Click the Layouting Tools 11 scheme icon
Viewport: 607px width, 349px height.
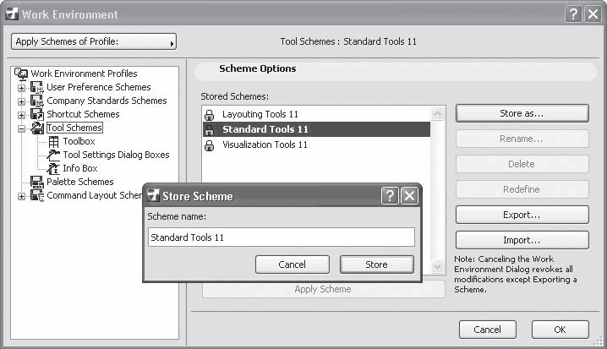[x=210, y=114]
